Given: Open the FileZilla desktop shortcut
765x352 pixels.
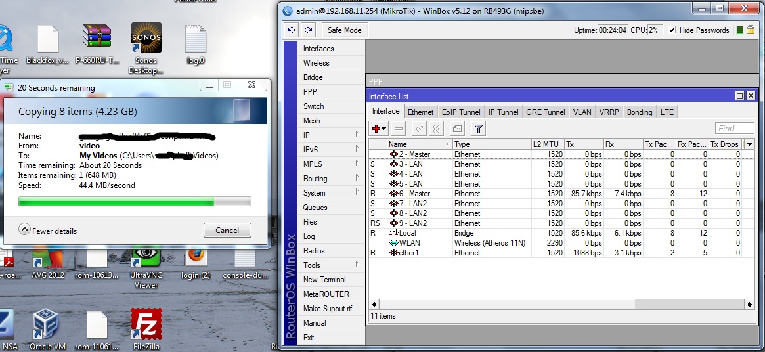Looking at the screenshot, I should click(x=146, y=323).
